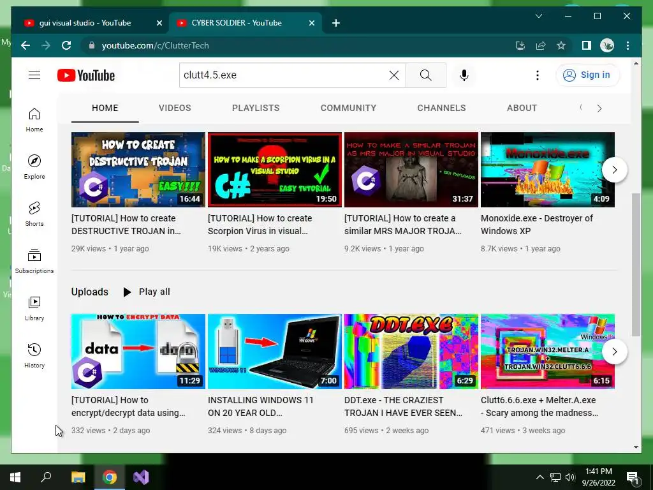Viewport: 653px width, 490px height.
Task: Open YouTube settings three-dot menu
Action: 537,75
